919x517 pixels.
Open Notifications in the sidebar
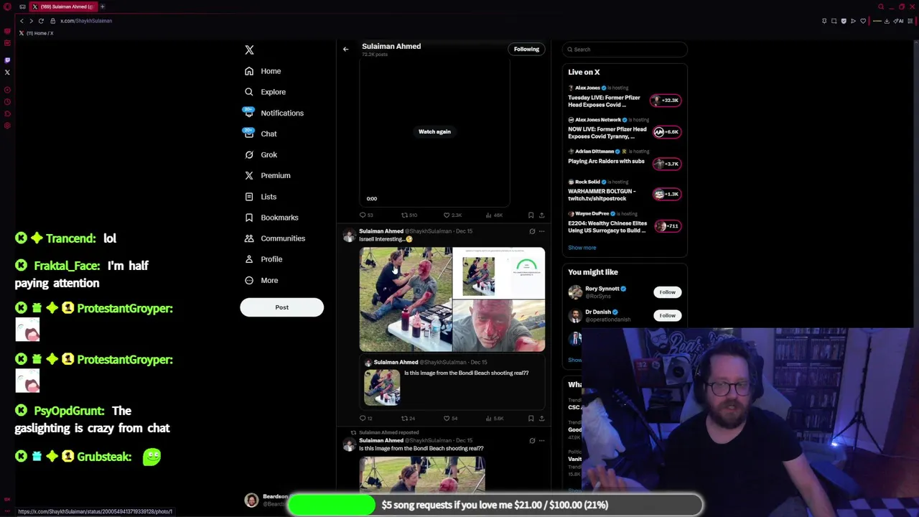273,113
